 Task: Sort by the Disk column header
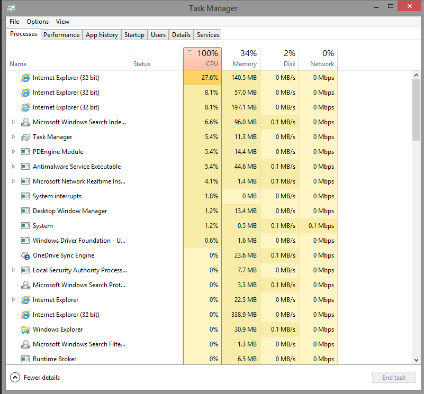pos(279,59)
